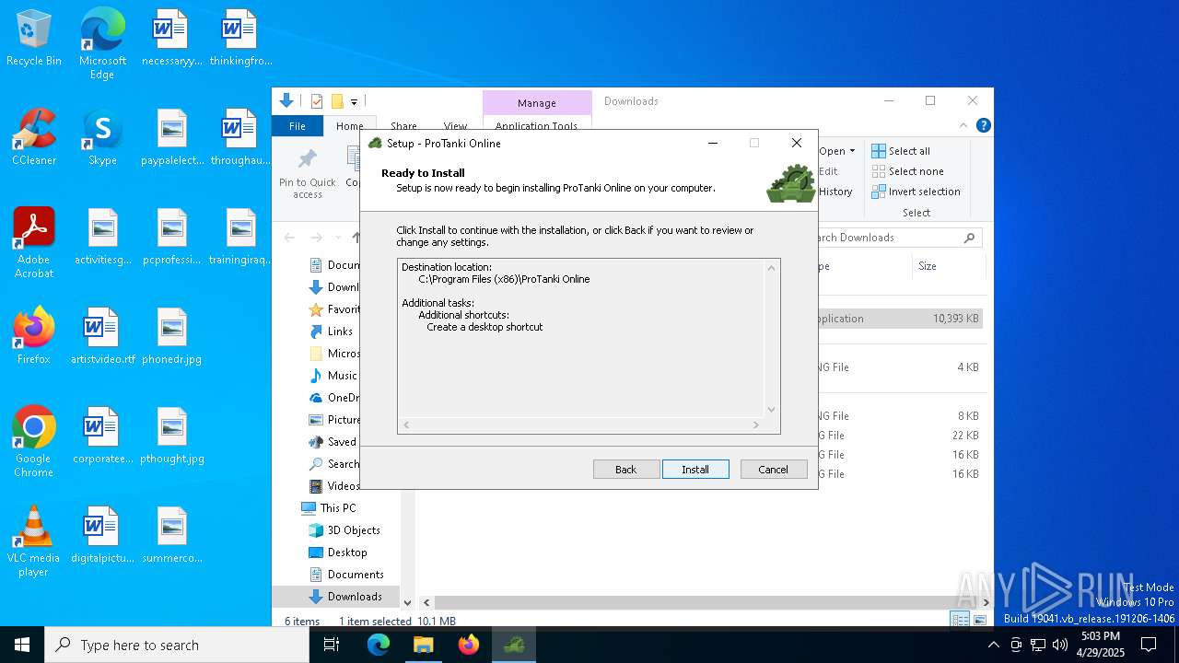
Task: Select the Microsoft Edge desktop shortcut
Action: [102, 43]
